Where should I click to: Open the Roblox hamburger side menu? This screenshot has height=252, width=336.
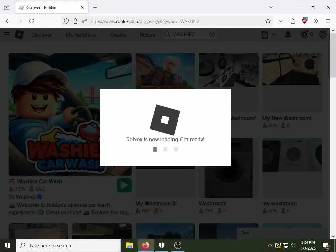click(7, 34)
